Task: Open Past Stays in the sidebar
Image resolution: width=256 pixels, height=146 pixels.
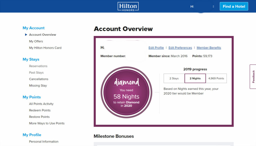Action: click(36, 72)
